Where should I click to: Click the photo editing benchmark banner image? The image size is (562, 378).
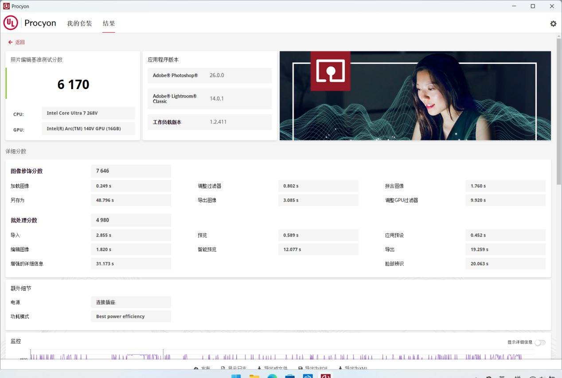(x=415, y=96)
